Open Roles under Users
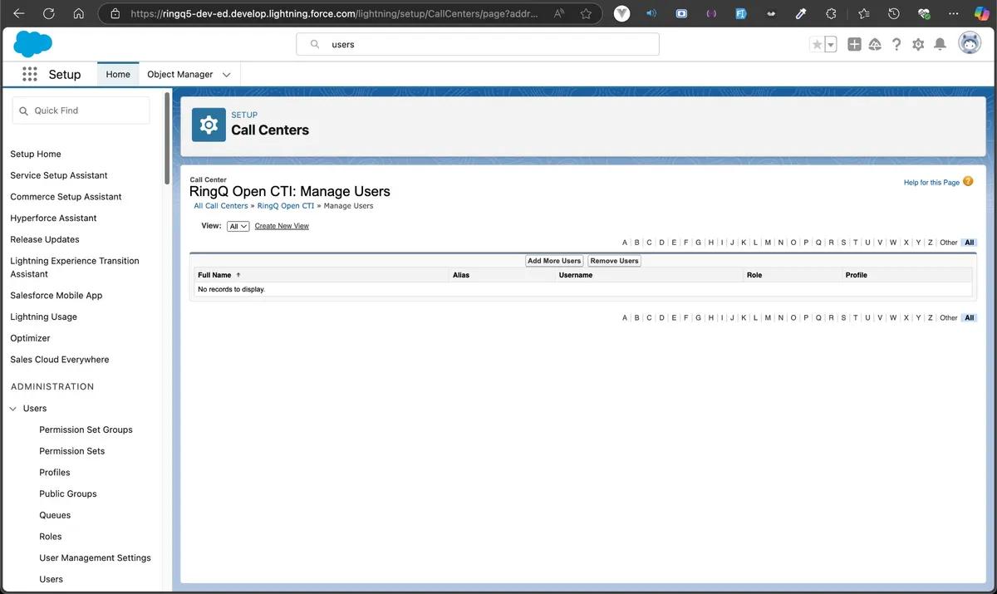This screenshot has height=594, width=997. [x=51, y=537]
